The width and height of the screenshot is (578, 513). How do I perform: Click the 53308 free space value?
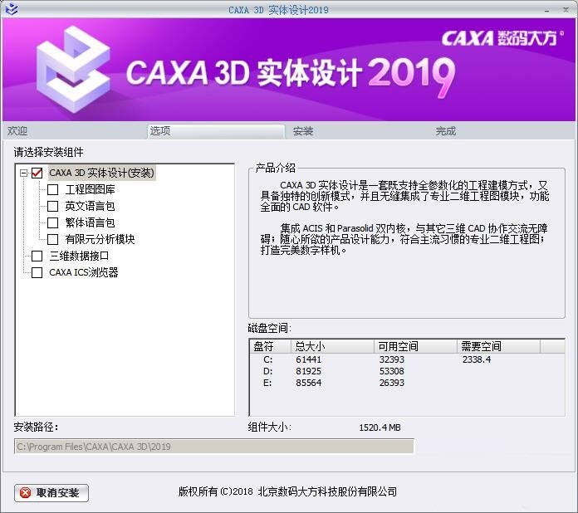(x=392, y=371)
